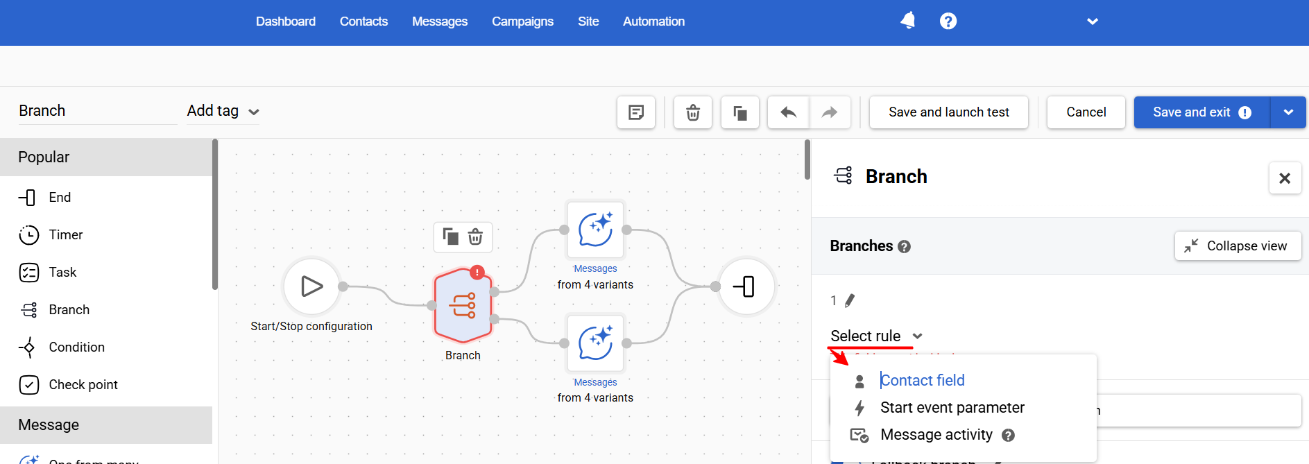Copy the Branch node using floating icon
1309x464 pixels.
[x=450, y=237]
